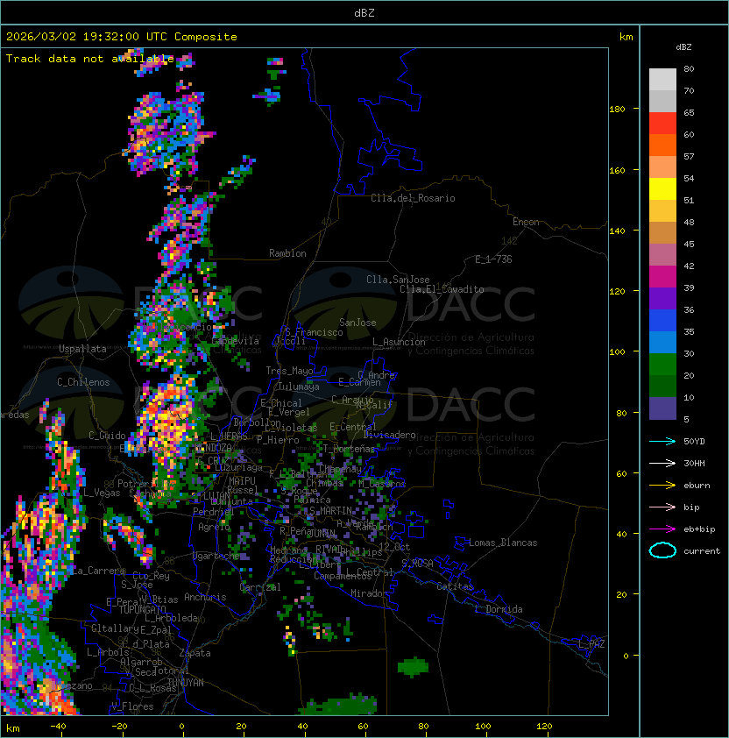729x738 pixels.
Task: Select the magenta 39–42 dBZ swatch
Action: click(662, 277)
